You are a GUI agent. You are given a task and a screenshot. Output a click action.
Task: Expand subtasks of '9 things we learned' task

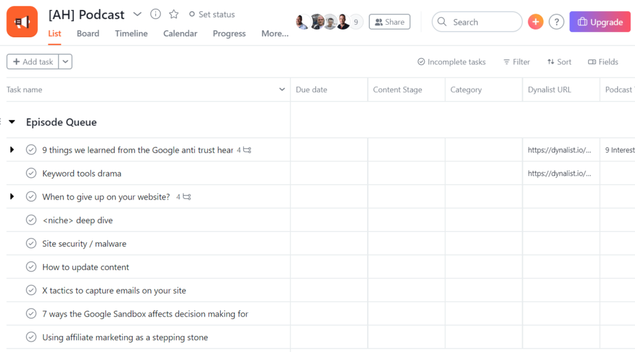coord(12,150)
